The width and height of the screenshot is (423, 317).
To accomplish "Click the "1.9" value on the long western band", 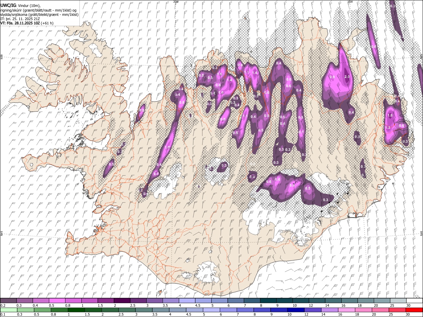I will click(167, 148).
